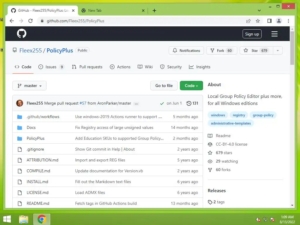
Task: Open the Pull requests tab
Action: pos(87,67)
